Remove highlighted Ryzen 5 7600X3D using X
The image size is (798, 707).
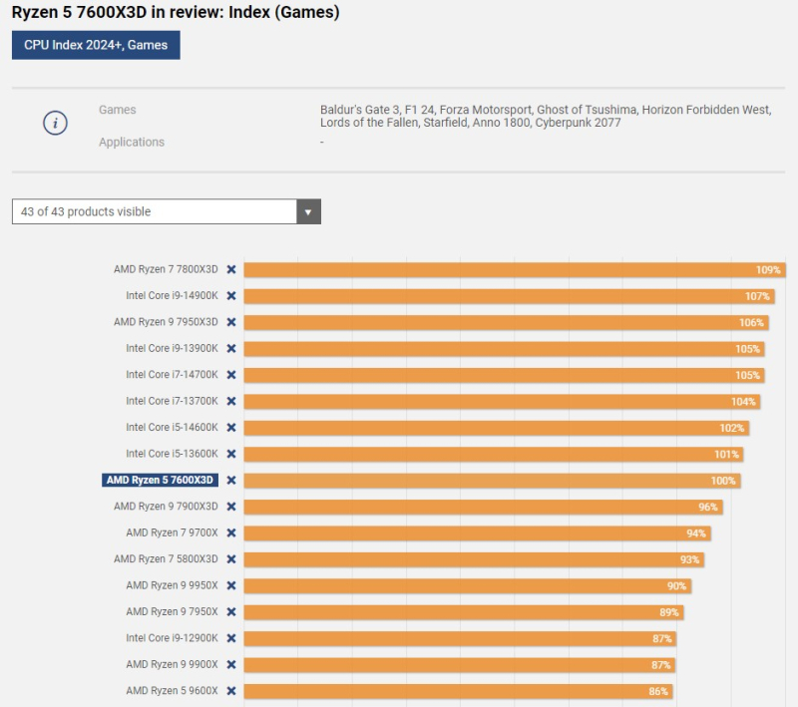pos(231,480)
